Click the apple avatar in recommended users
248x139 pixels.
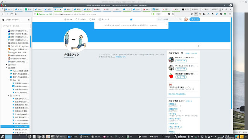(171, 76)
